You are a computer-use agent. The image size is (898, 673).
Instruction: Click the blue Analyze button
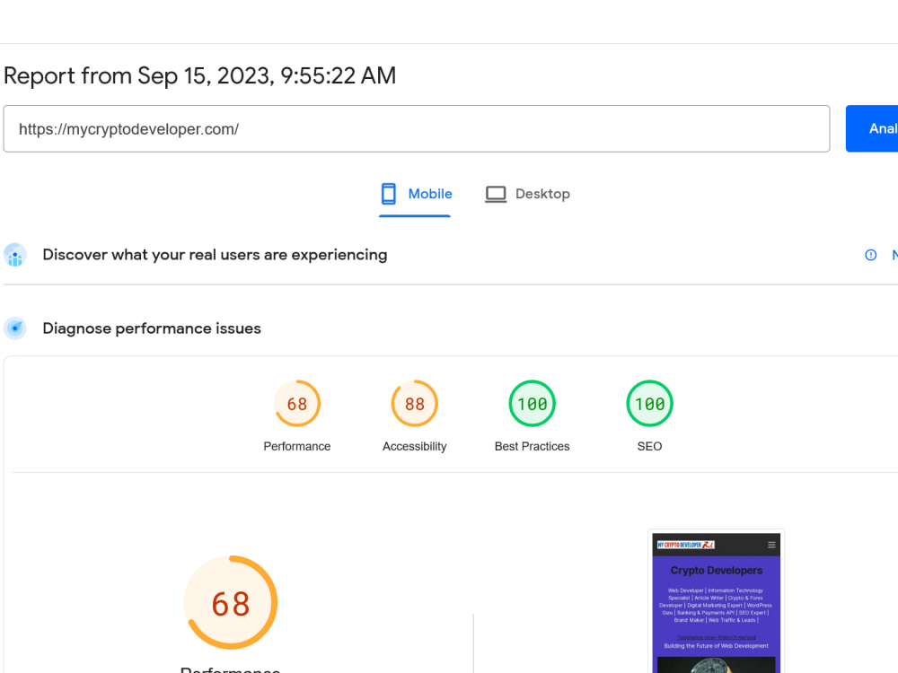click(x=872, y=128)
